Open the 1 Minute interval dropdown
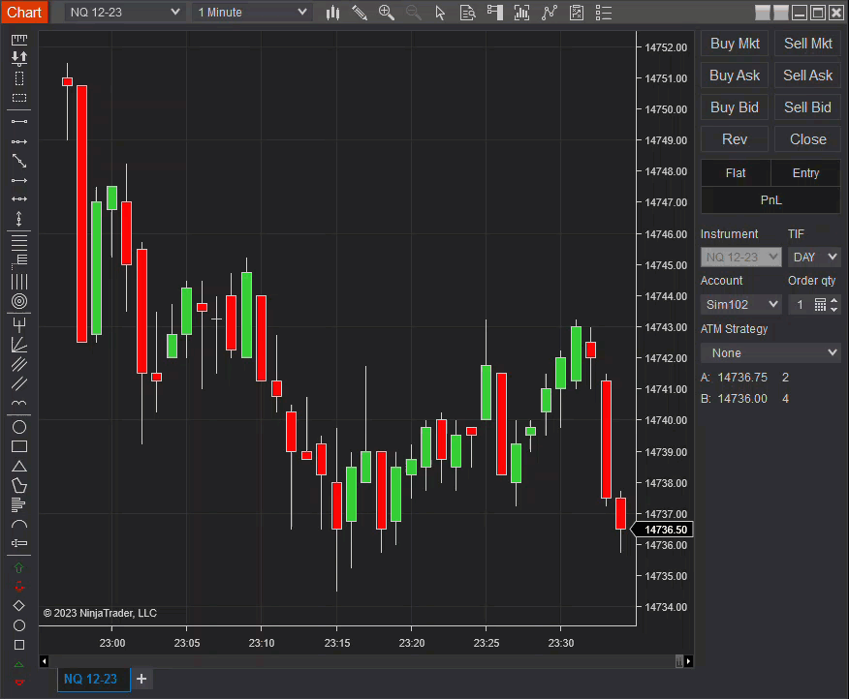 [x=252, y=12]
